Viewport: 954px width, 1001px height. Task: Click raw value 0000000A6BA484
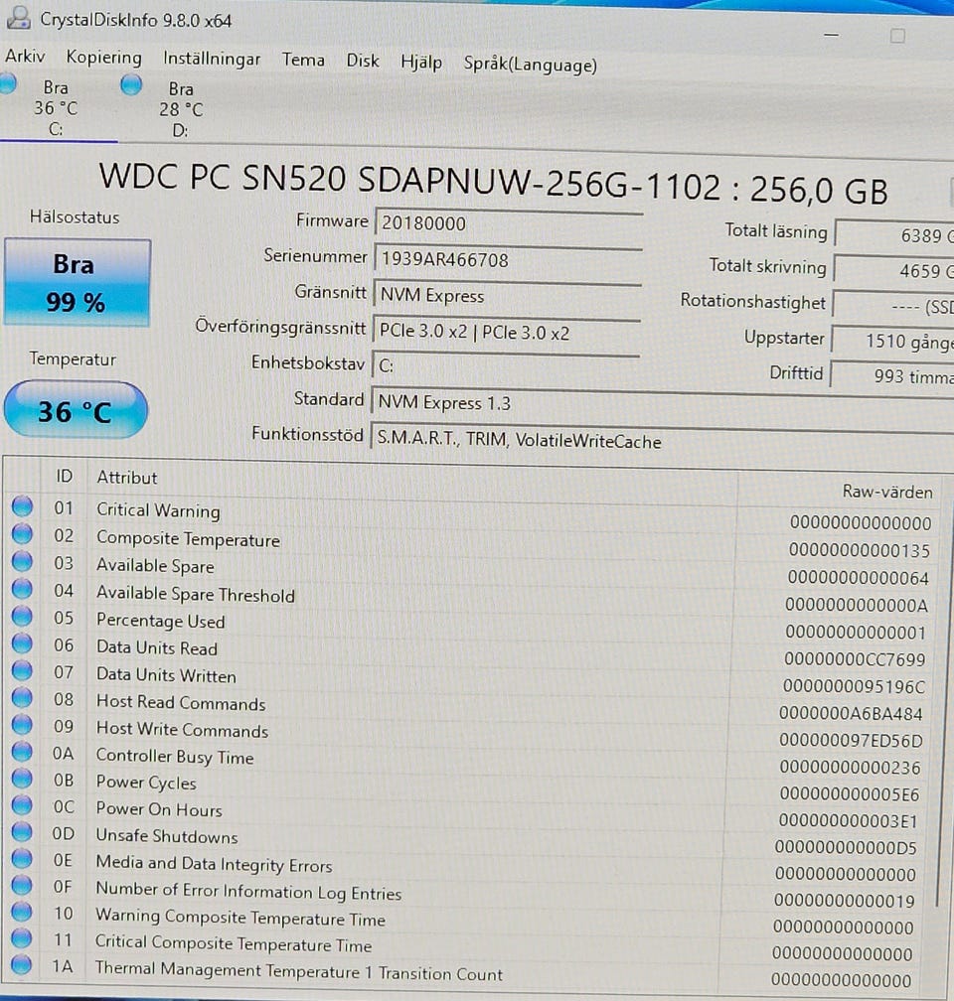851,714
